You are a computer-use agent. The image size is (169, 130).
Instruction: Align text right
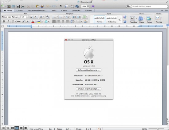(x=63, y=21)
